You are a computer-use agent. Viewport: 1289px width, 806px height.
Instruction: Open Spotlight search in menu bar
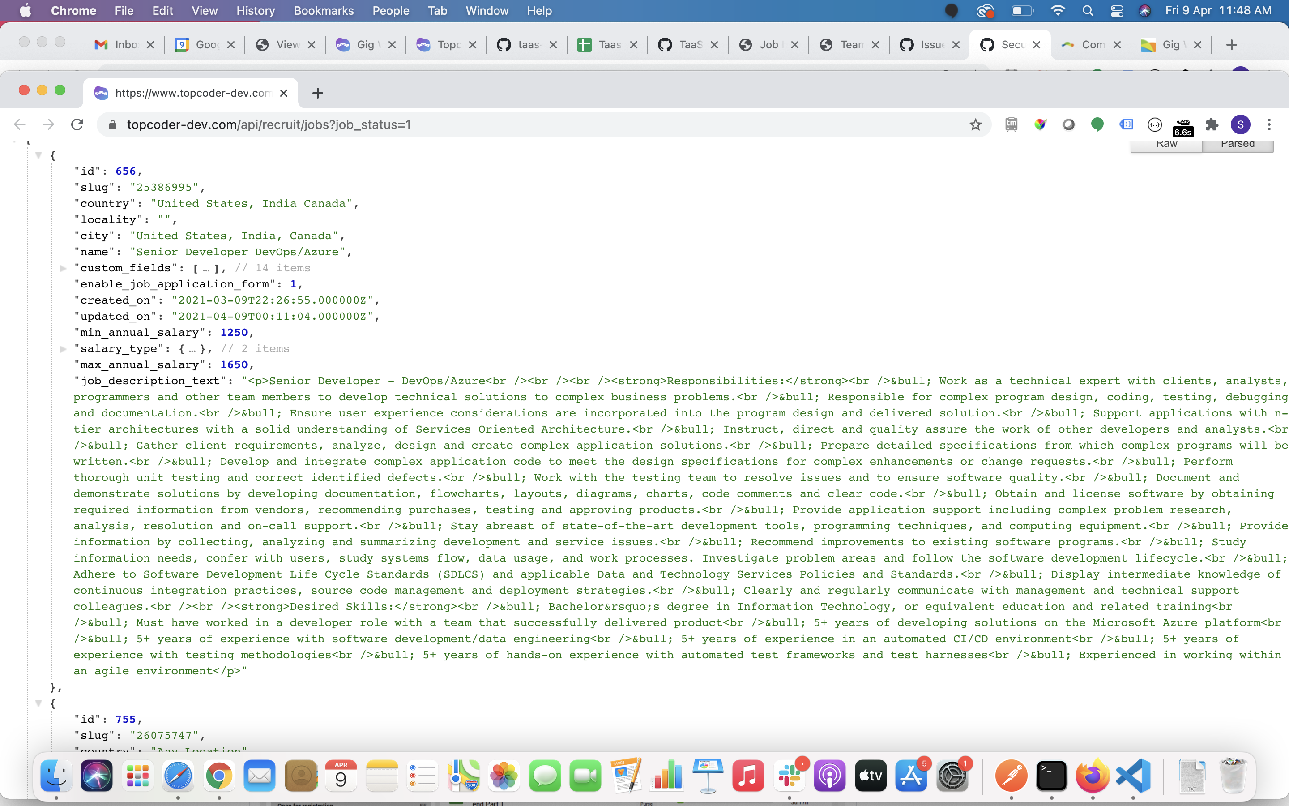[x=1088, y=11]
